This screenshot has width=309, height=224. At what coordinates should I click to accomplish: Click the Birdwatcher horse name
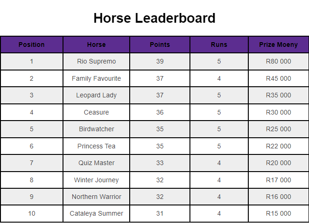(96, 129)
